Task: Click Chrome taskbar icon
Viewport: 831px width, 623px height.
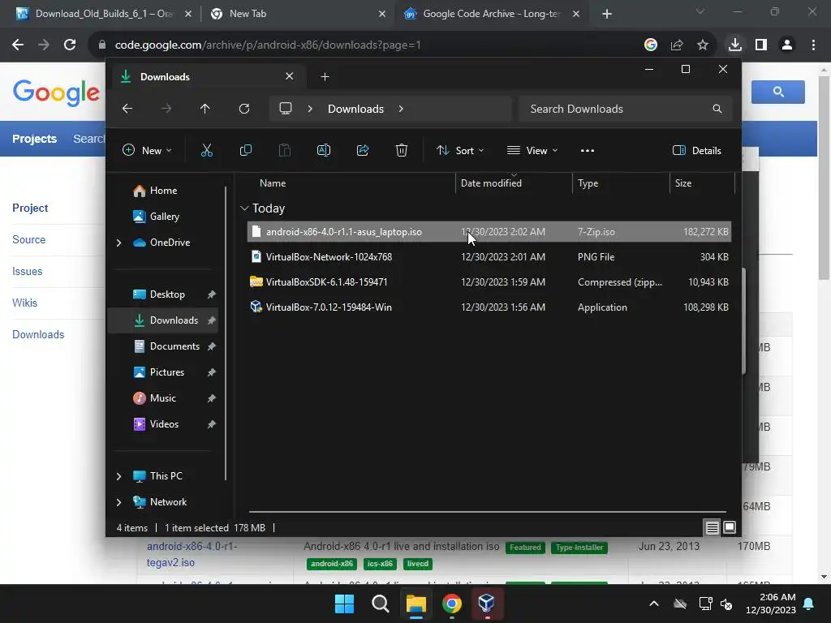Action: pyautogui.click(x=451, y=604)
